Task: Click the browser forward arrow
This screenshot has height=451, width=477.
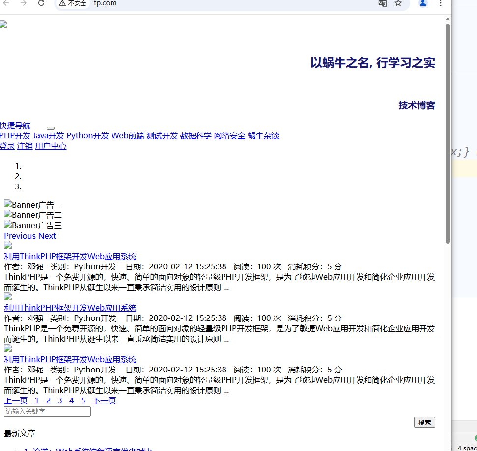Action: [x=24, y=3]
